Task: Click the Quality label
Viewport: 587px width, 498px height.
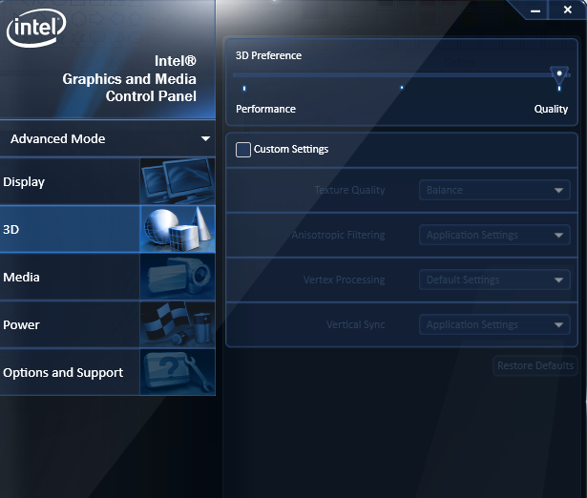Action: pyautogui.click(x=551, y=109)
